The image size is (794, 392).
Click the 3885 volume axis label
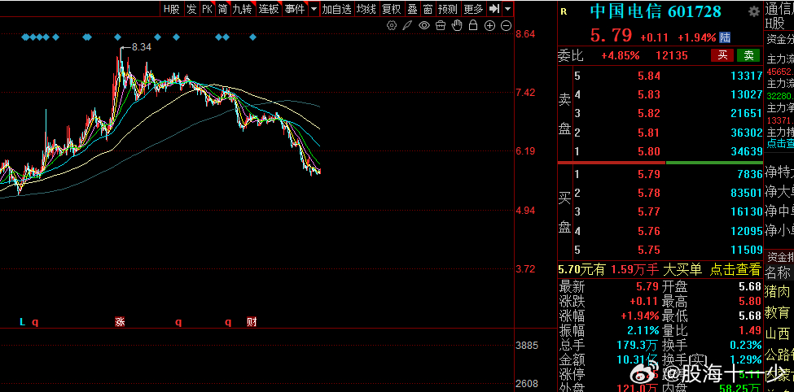tap(526, 346)
